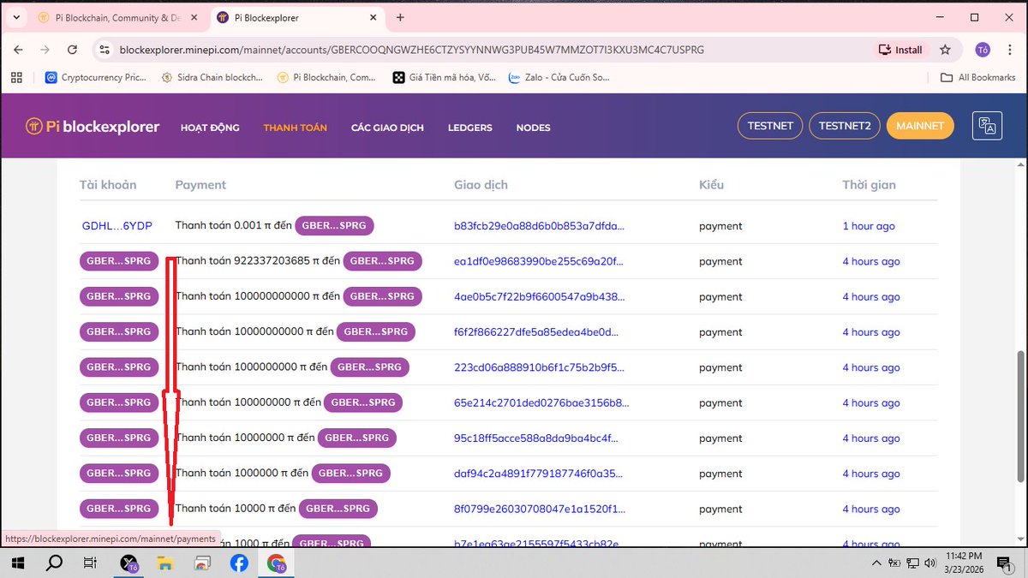Image resolution: width=1028 pixels, height=578 pixels.
Task: Open transaction 65e214c2701ded0276bae3156b8...
Action: click(x=541, y=402)
